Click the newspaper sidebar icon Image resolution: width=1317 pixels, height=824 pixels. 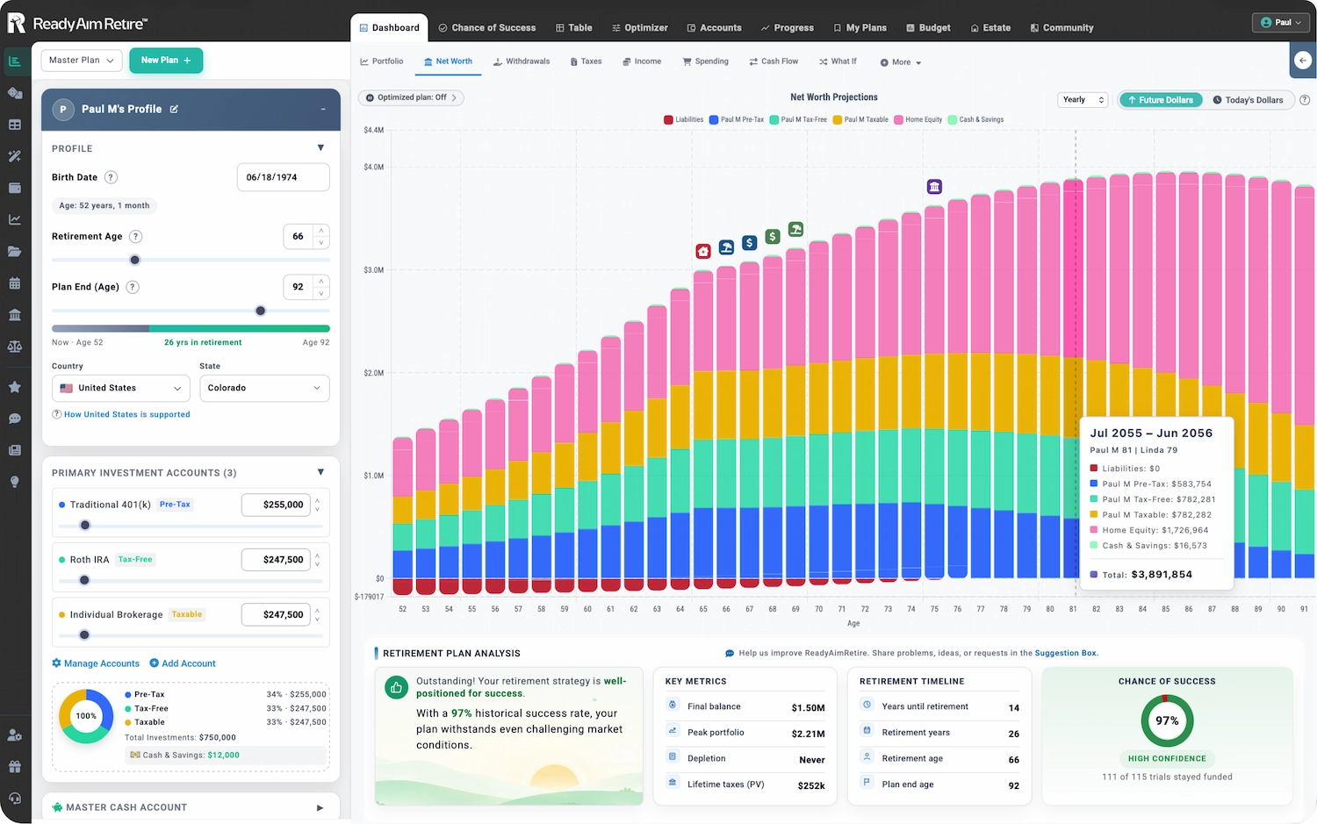coord(15,450)
